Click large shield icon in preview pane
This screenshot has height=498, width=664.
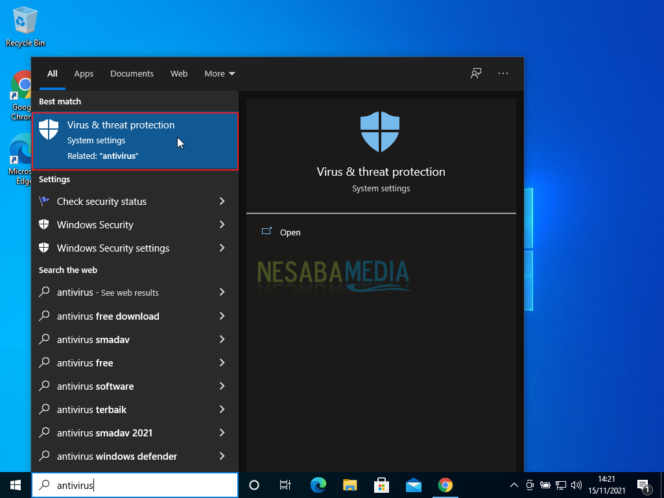click(x=380, y=132)
